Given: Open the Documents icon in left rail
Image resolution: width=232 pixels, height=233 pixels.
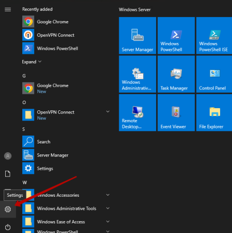Looking at the screenshot, I should pyautogui.click(x=8, y=174).
